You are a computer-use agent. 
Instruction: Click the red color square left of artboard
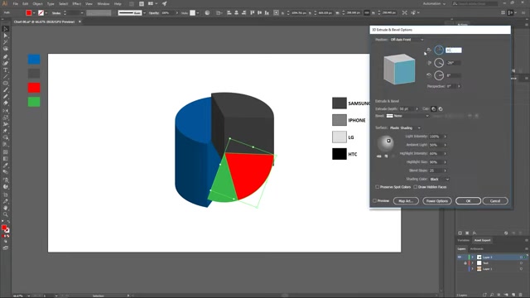click(34, 88)
